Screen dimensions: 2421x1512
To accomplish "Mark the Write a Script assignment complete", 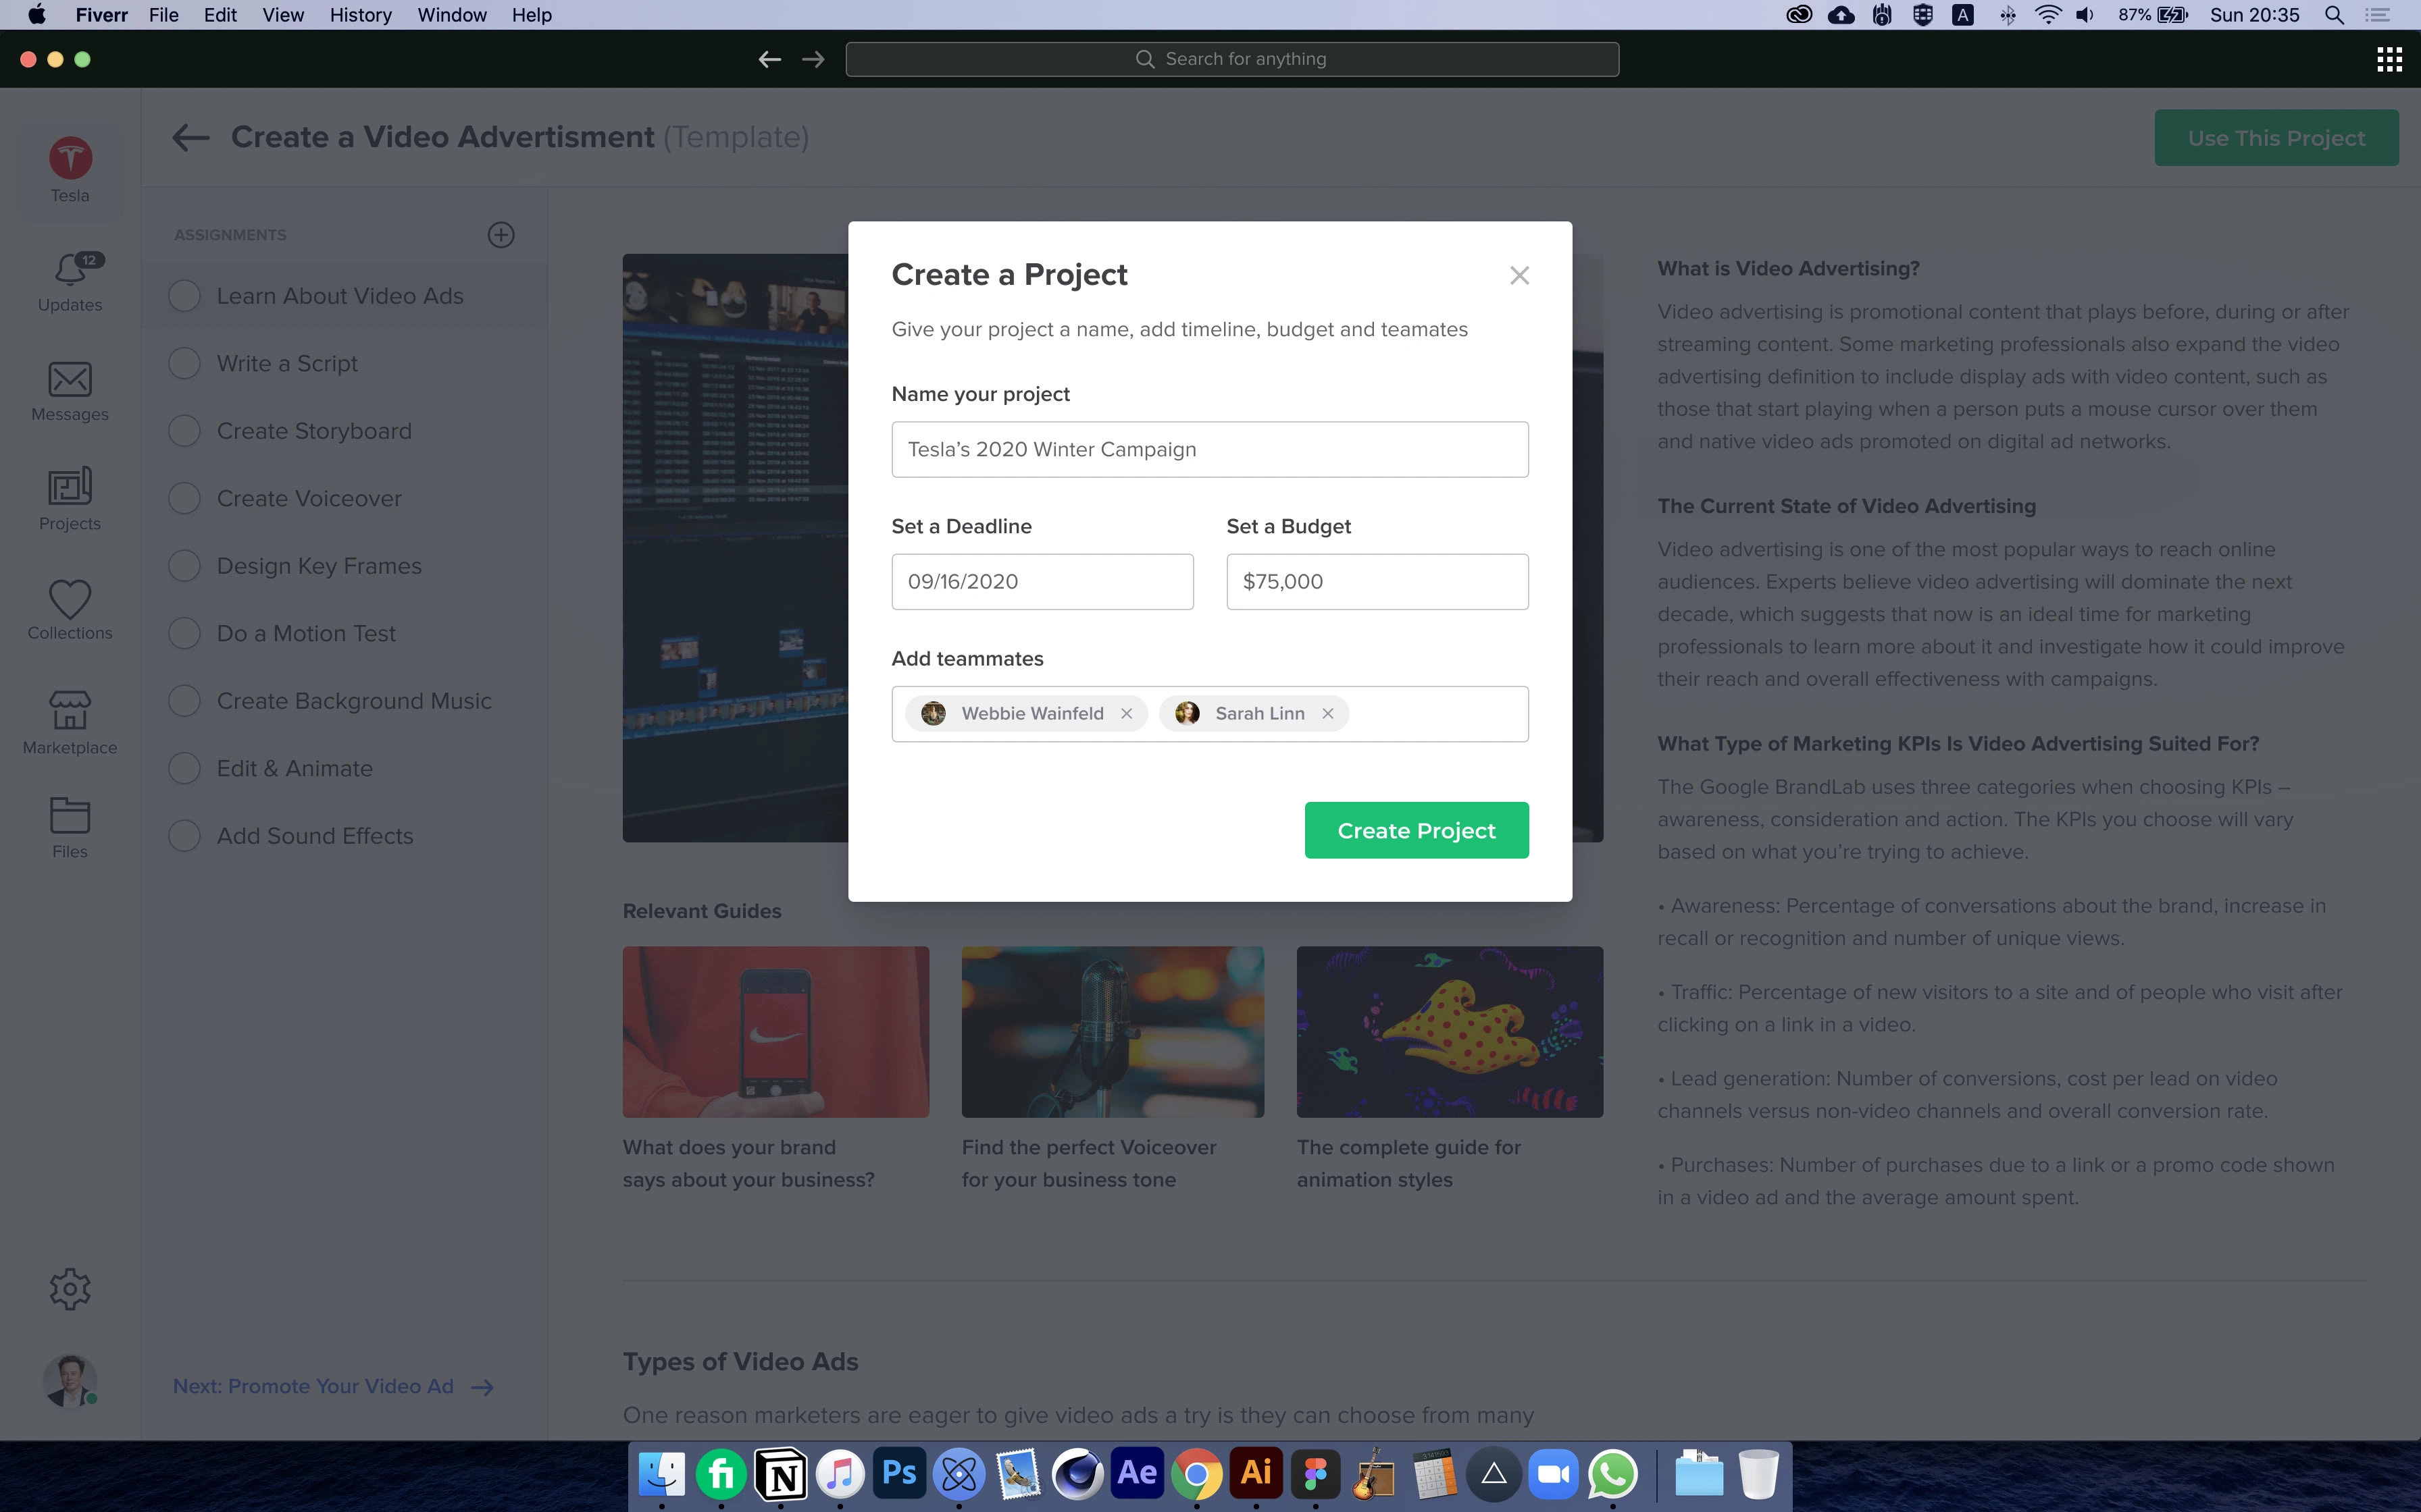I will [184, 363].
